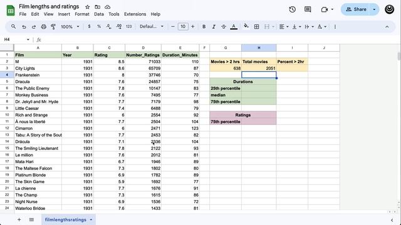Toggle bold formatting
The width and height of the screenshot is (401, 225).
tap(204, 26)
